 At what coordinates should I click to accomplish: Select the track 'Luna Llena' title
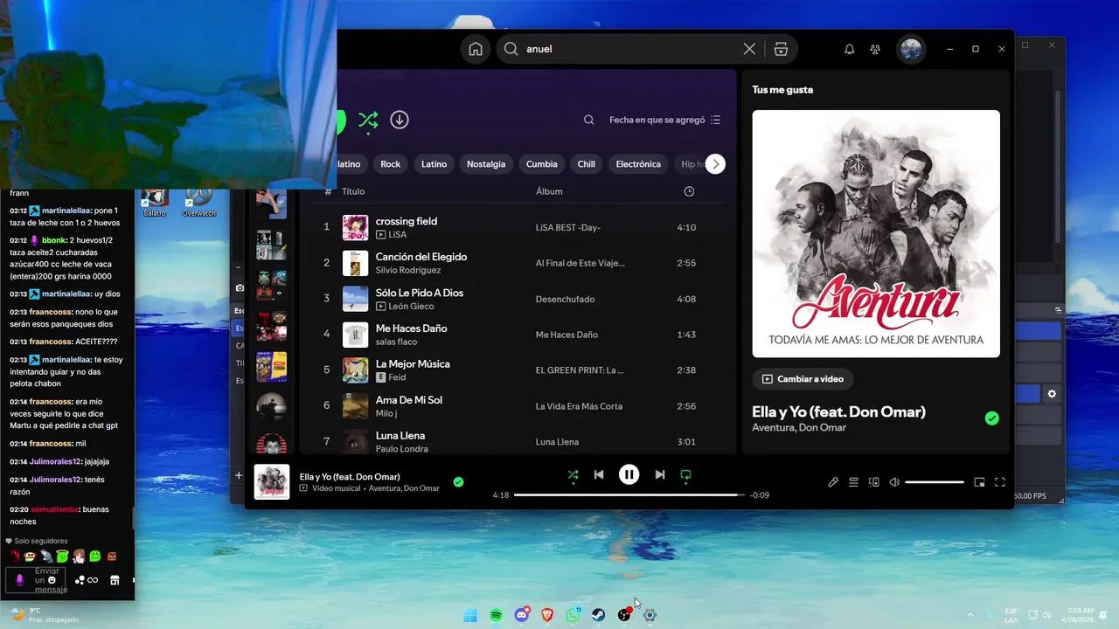click(x=400, y=435)
